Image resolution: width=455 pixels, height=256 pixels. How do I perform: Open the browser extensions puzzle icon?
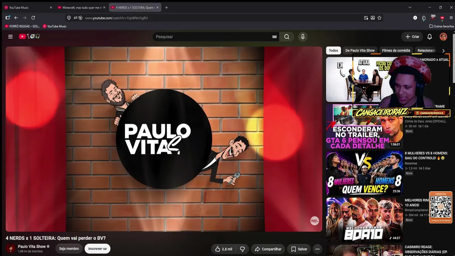[424, 18]
